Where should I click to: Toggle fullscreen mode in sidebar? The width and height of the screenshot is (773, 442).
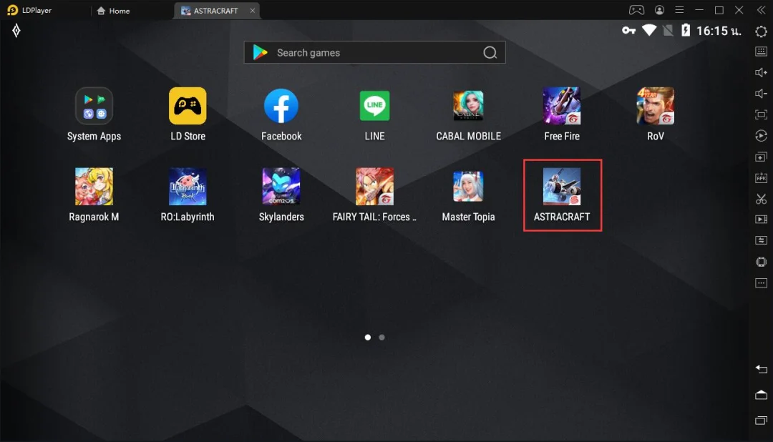click(761, 115)
